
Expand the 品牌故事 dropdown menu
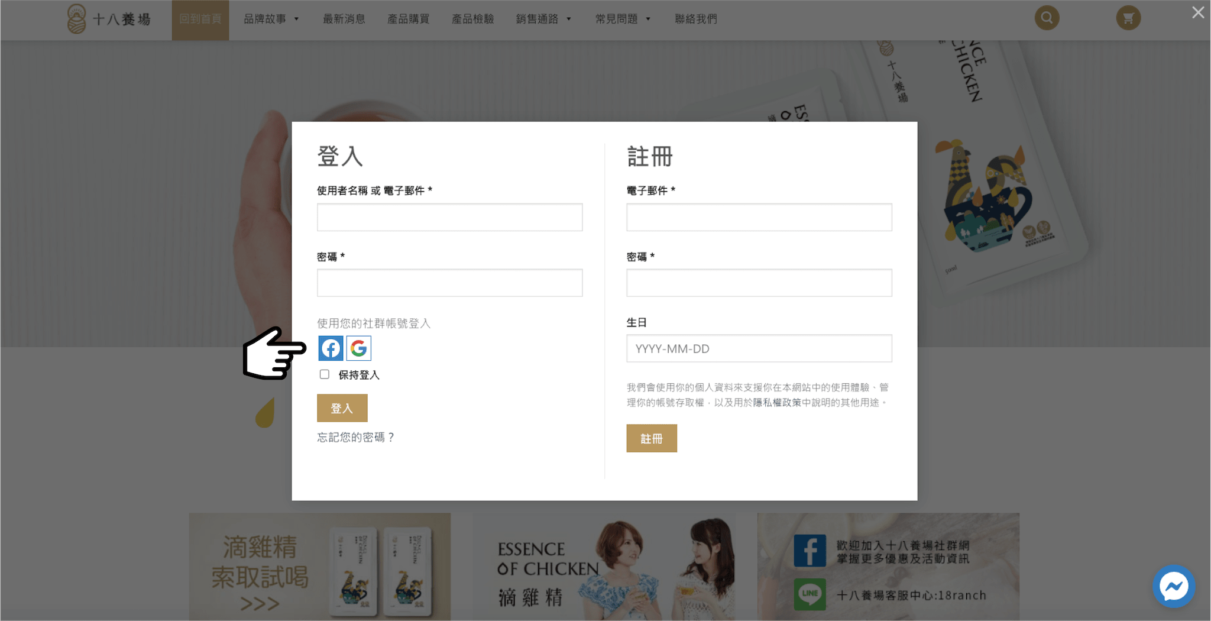[x=271, y=19]
